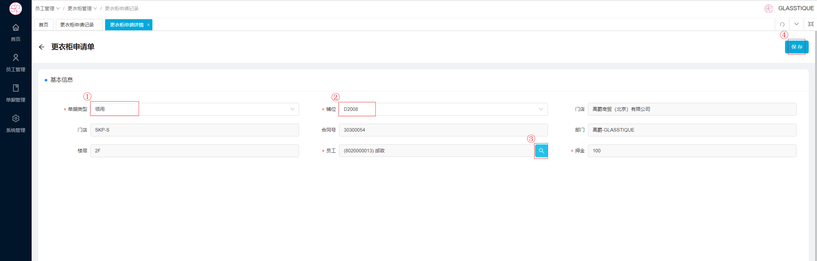Click the 基本信息 section heading
The image size is (817, 261).
[x=62, y=80]
